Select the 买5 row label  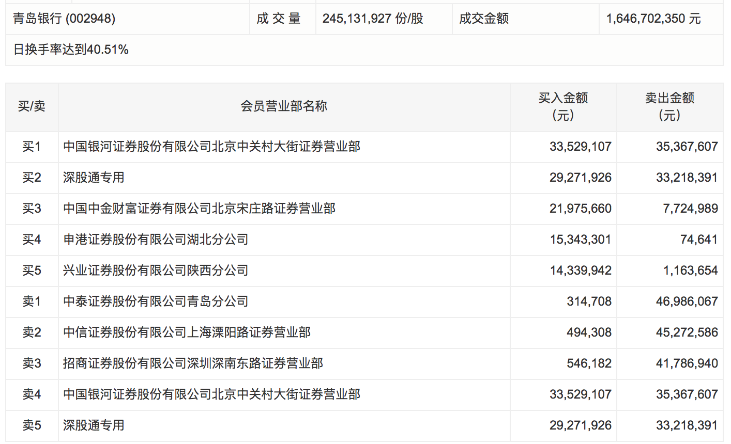(32, 271)
